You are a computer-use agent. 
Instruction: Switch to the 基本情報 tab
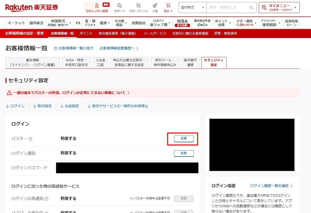33,63
